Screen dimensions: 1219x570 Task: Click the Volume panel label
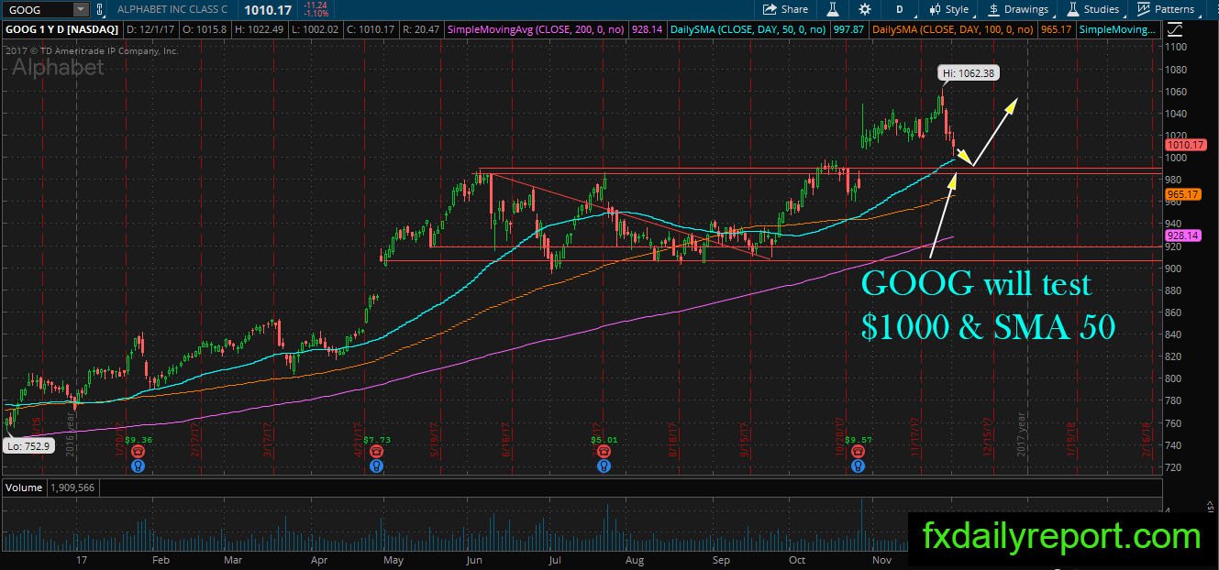[x=24, y=488]
